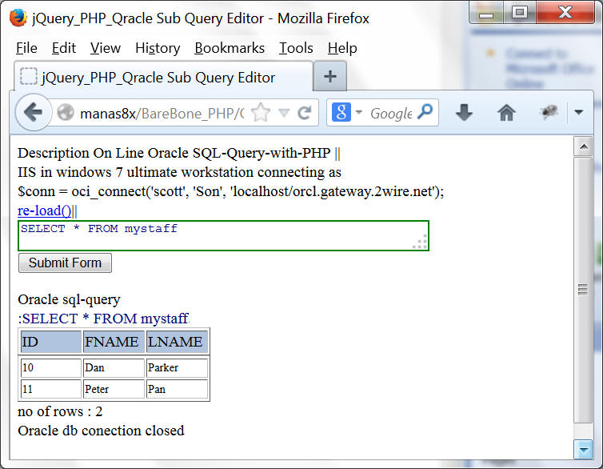Click the Submit Form button
Screen dimensions: 603x469
coord(65,263)
